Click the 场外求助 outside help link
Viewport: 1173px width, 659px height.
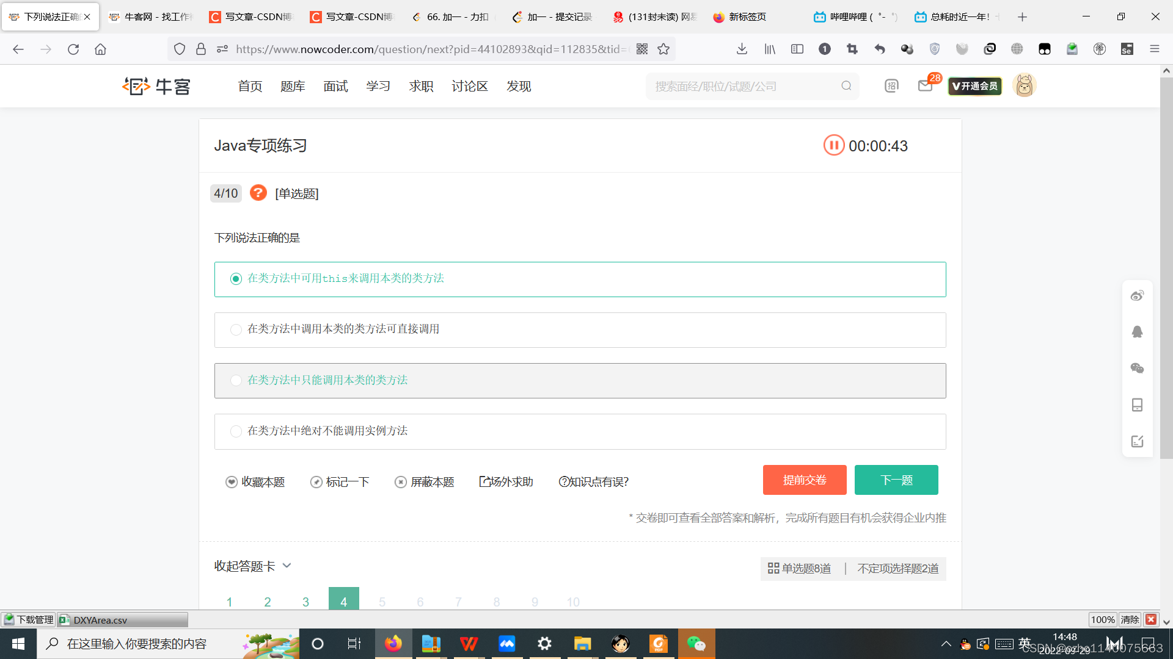tap(506, 482)
